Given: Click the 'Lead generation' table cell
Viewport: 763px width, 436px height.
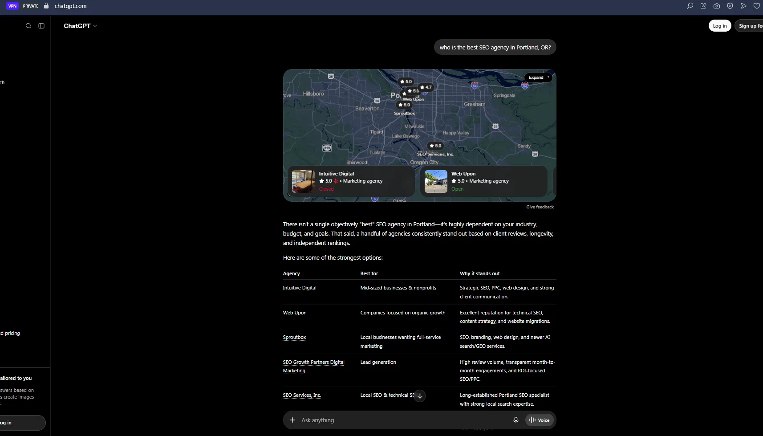Looking at the screenshot, I should pyautogui.click(x=378, y=363).
